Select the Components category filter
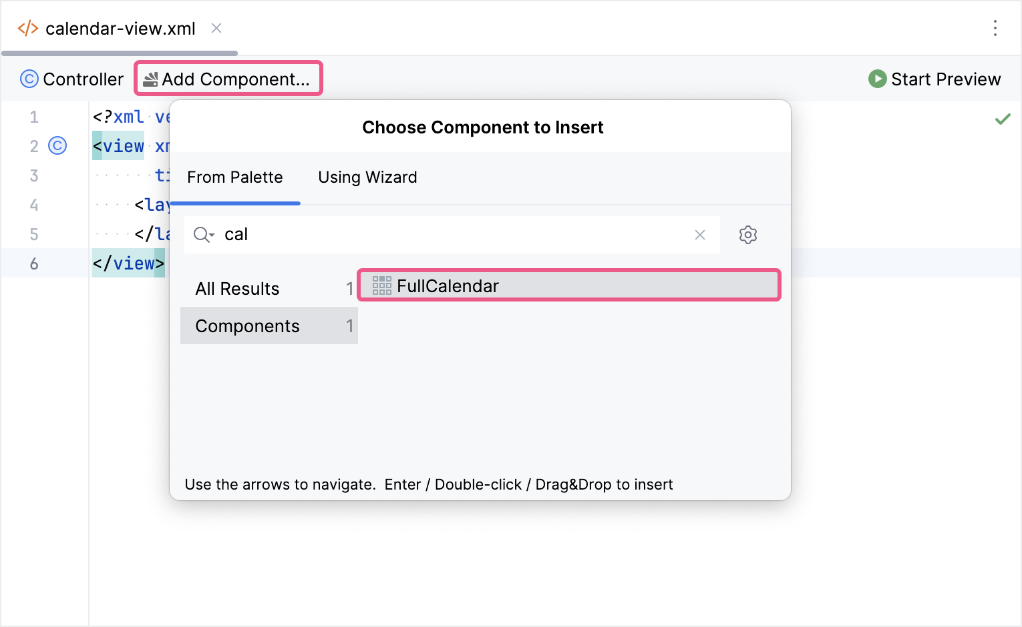 click(247, 326)
